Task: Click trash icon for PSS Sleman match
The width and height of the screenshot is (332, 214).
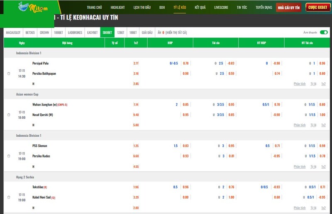Action: point(9,156)
